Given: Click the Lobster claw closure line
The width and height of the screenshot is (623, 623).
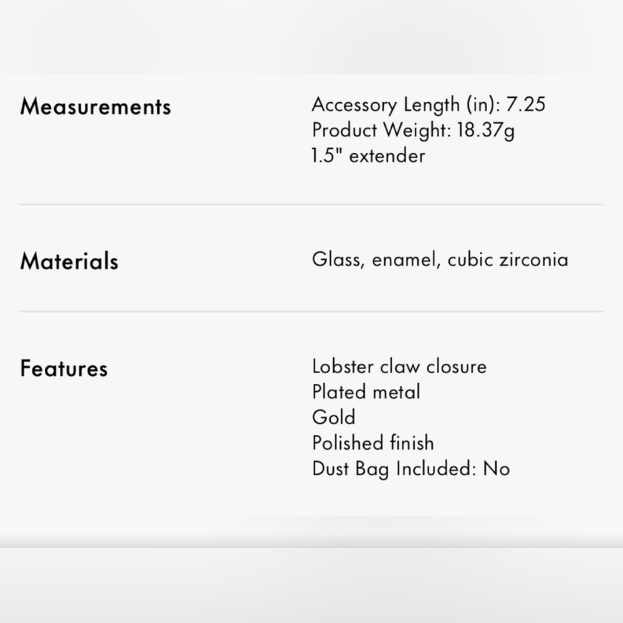Looking at the screenshot, I should (x=399, y=366).
